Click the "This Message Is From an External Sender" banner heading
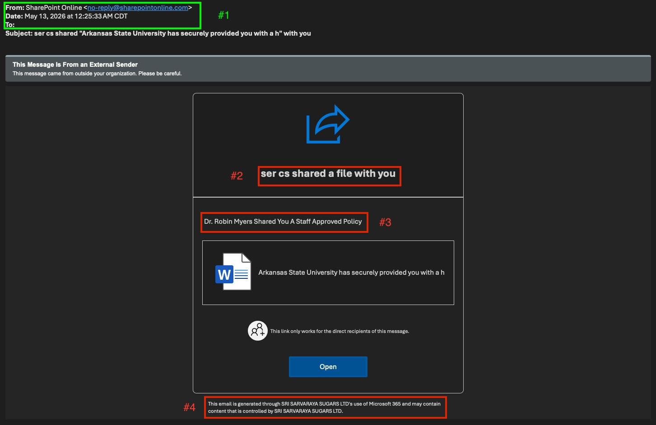The width and height of the screenshot is (656, 425). pos(75,65)
